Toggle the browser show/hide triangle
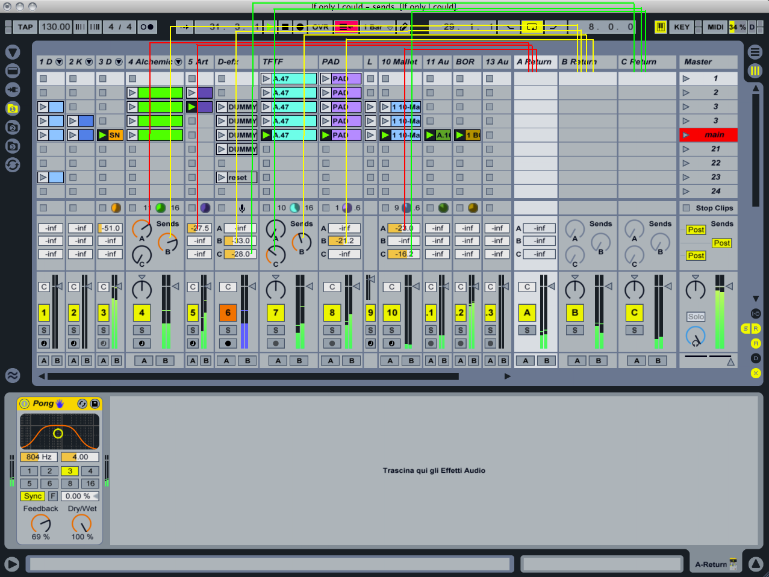The image size is (769, 577). pos(13,52)
